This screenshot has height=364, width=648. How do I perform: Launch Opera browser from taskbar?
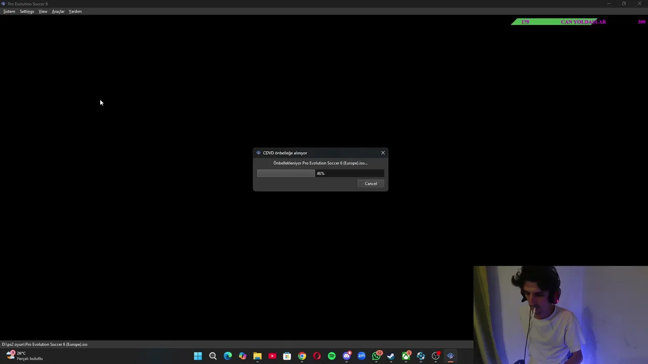pyautogui.click(x=317, y=356)
